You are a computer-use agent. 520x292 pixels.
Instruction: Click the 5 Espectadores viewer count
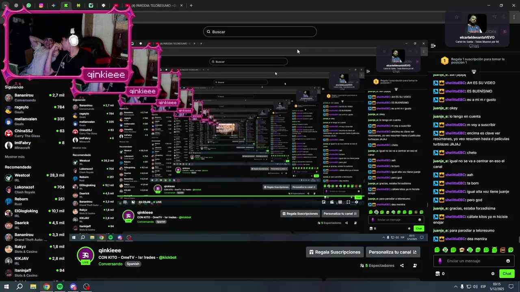point(377,266)
